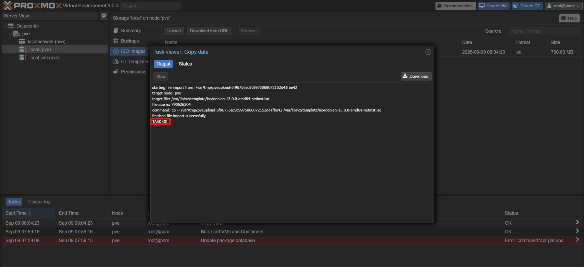Select local-lvm (pve) storage
The image size is (584, 267).
click(x=44, y=58)
